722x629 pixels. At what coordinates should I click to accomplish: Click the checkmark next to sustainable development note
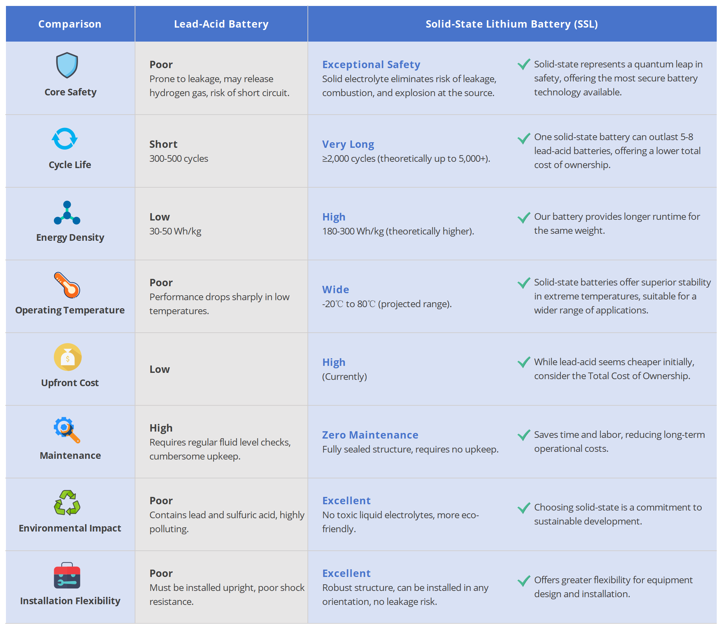point(524,507)
